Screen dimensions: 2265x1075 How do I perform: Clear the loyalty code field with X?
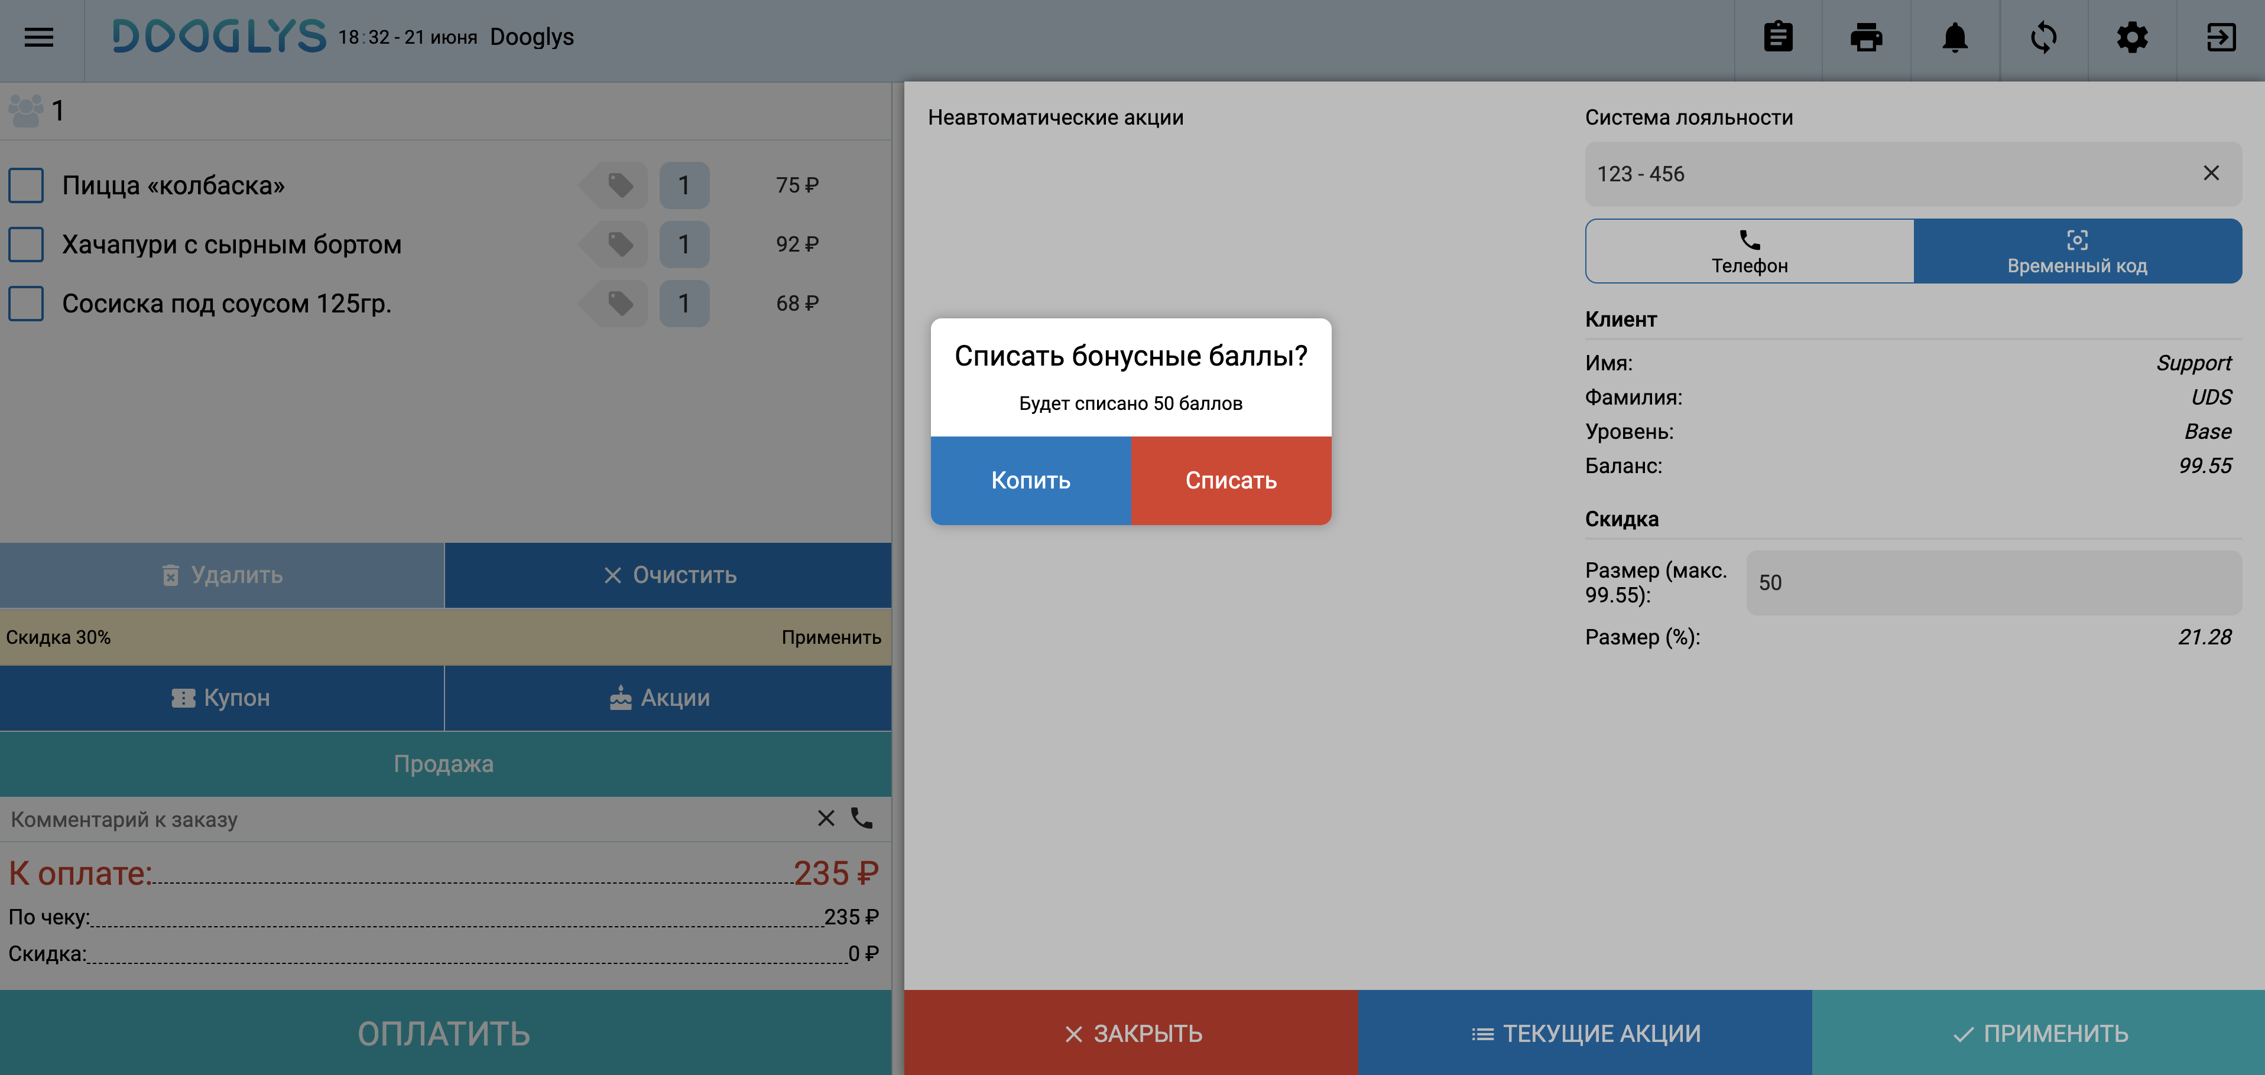[2211, 173]
